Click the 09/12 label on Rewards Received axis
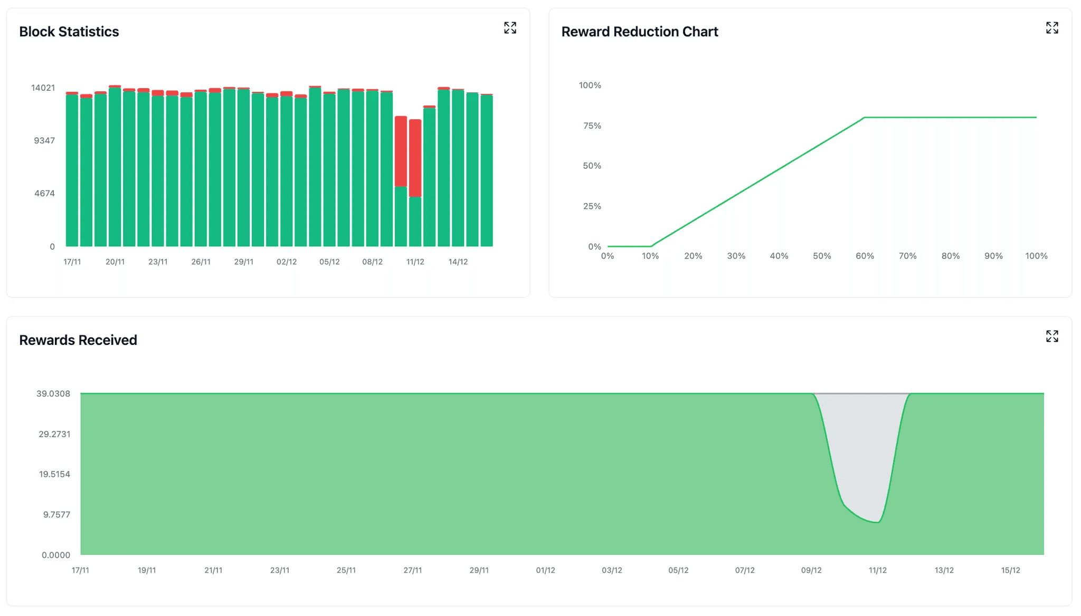The height and width of the screenshot is (616, 1081). (x=811, y=570)
